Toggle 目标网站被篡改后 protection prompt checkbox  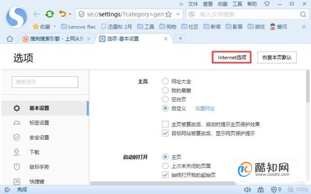pos(165,133)
